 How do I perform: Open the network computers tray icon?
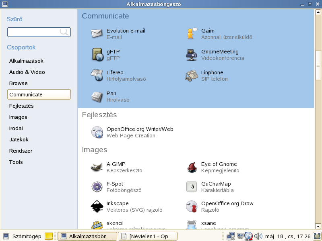pos(230,236)
